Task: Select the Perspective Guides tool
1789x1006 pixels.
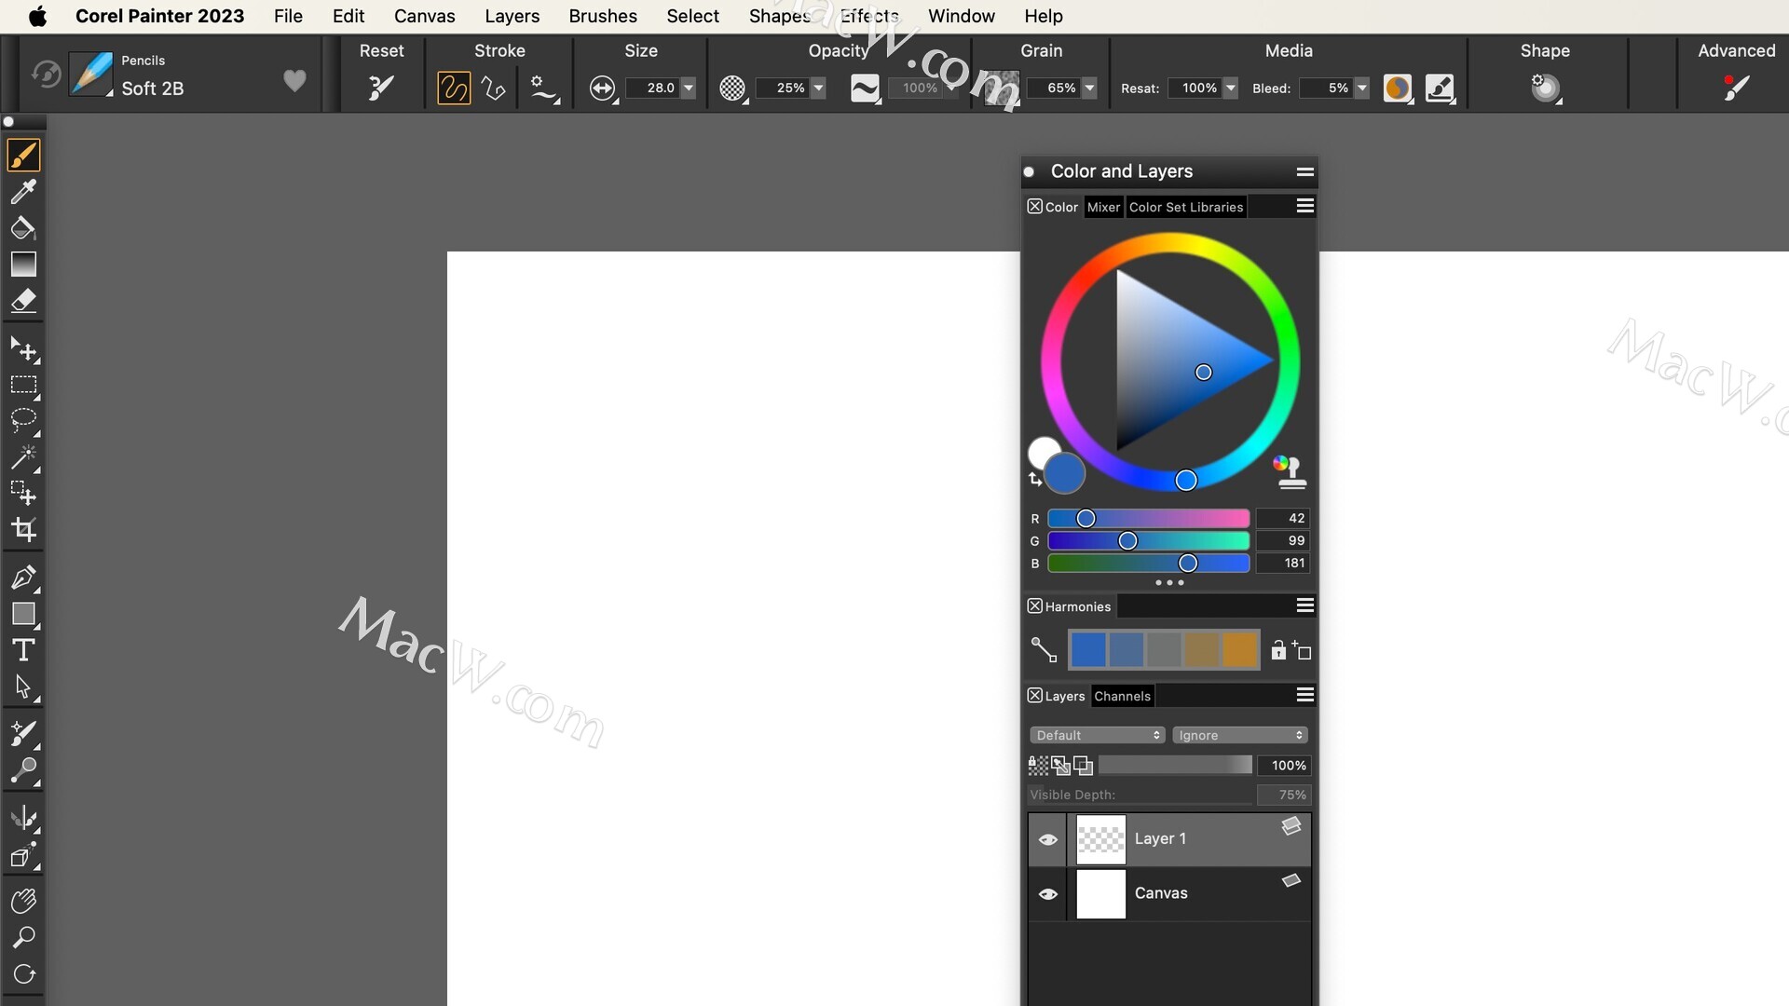Action: click(x=23, y=855)
